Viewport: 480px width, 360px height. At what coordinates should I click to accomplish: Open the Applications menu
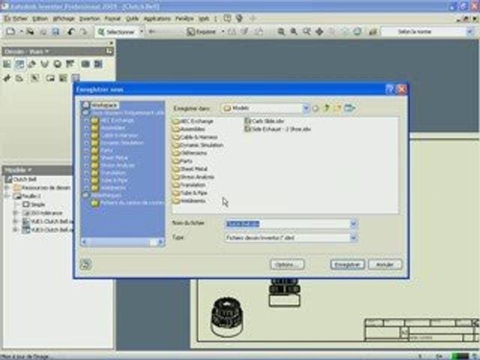point(157,18)
